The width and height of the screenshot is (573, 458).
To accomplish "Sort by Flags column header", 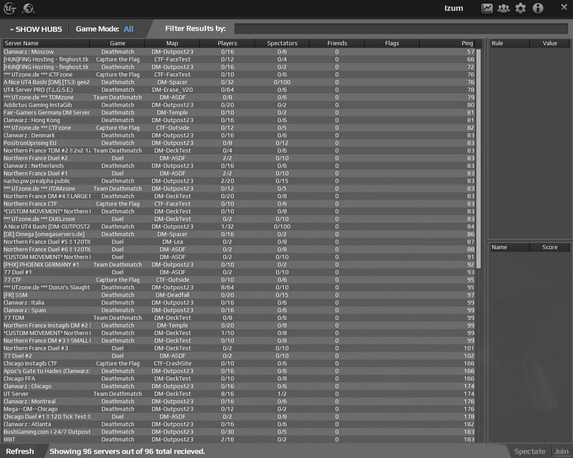I will point(392,43).
